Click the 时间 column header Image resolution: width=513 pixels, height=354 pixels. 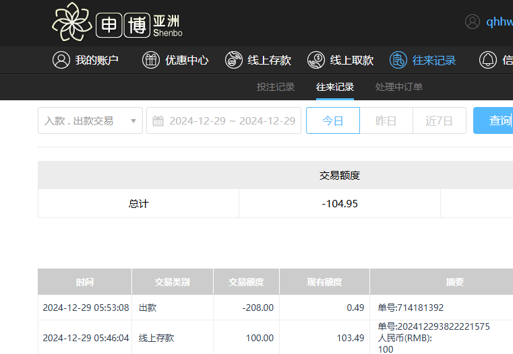tap(85, 282)
